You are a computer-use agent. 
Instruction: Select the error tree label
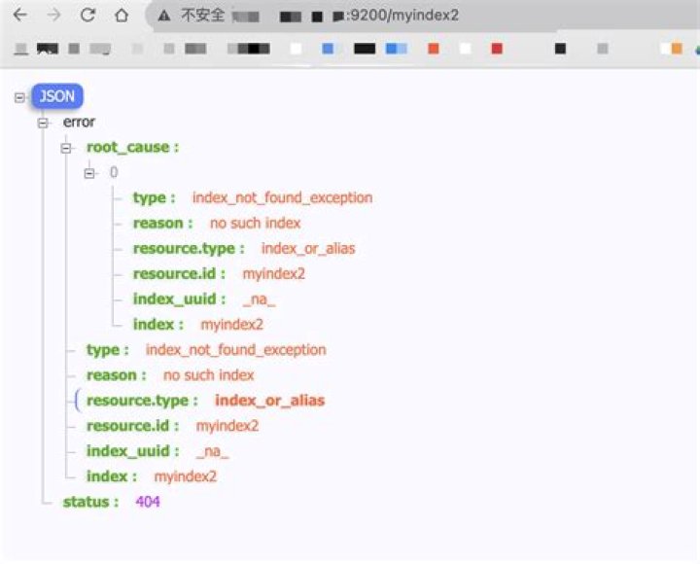pyautogui.click(x=79, y=122)
